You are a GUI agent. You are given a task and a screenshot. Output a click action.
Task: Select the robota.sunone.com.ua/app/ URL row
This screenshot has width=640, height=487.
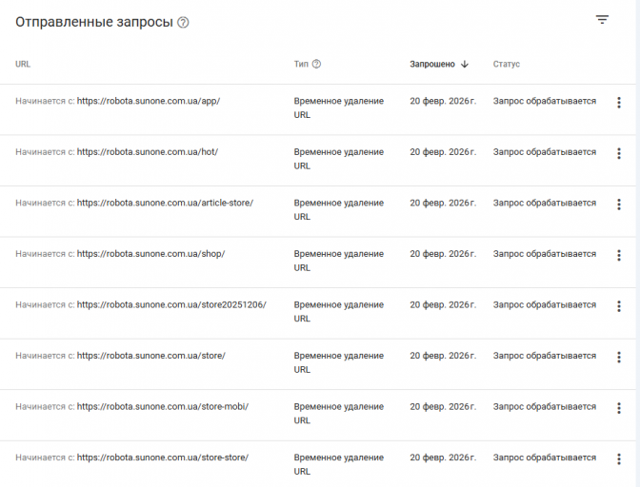tap(149, 101)
